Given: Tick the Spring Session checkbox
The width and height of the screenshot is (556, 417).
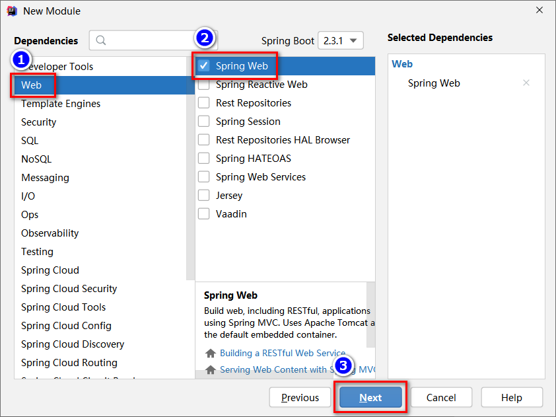Looking at the screenshot, I should tap(203, 122).
